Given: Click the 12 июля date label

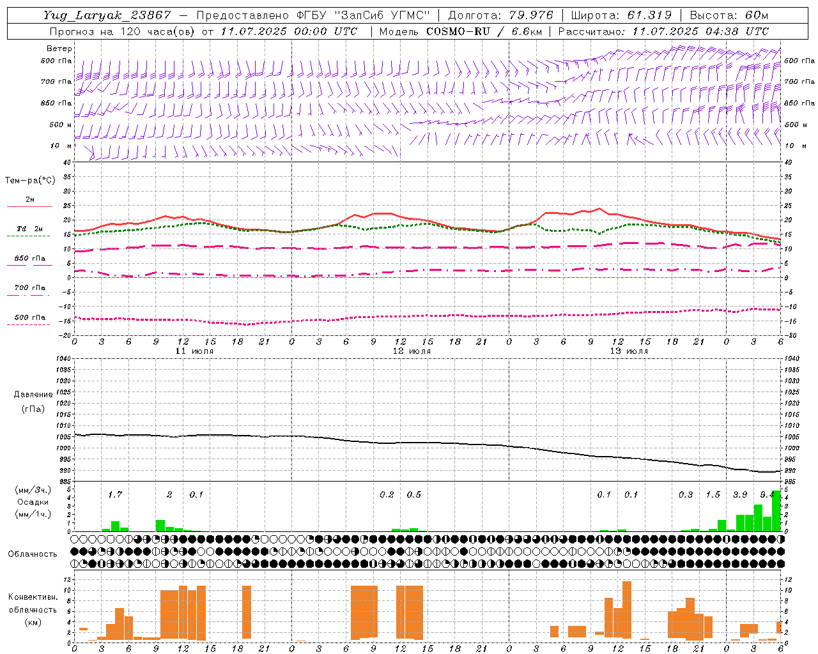Looking at the screenshot, I should (412, 351).
